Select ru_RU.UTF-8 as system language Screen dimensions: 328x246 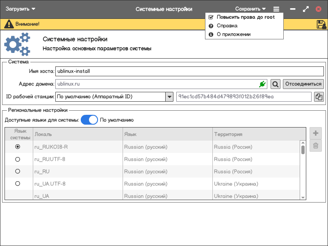18,159
